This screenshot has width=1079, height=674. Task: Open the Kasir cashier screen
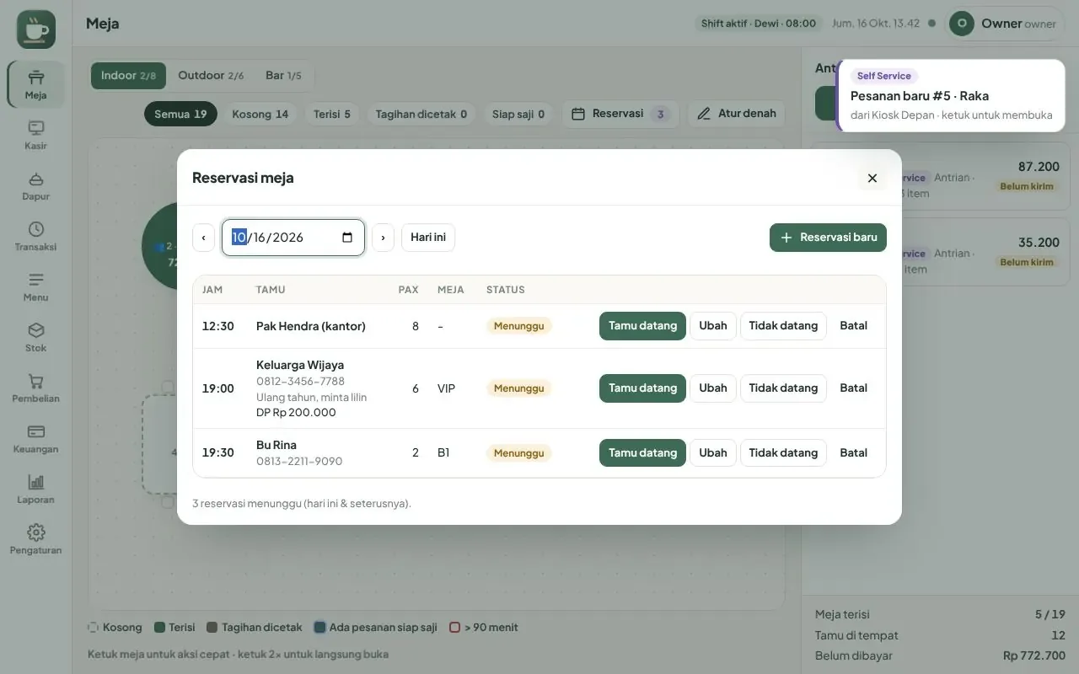(x=35, y=135)
